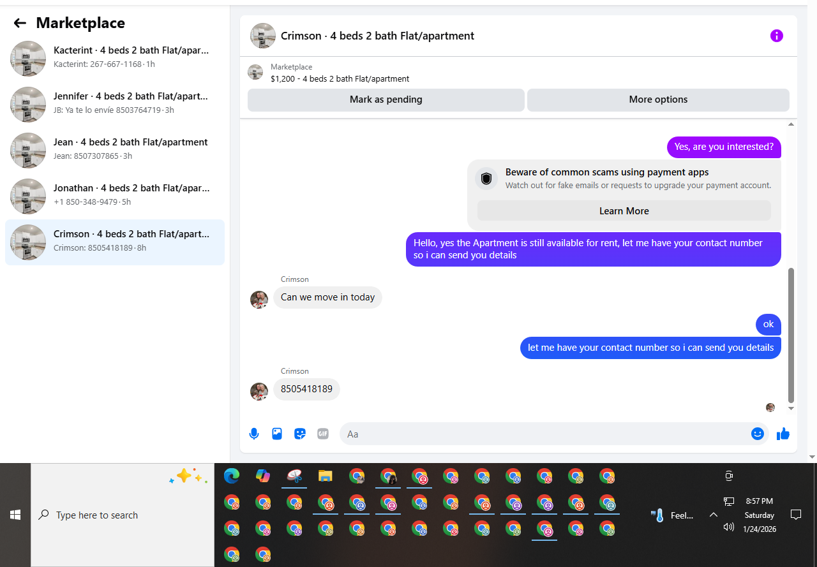Open the Jonathan conversation
This screenshot has width=817, height=567.
[x=115, y=196]
